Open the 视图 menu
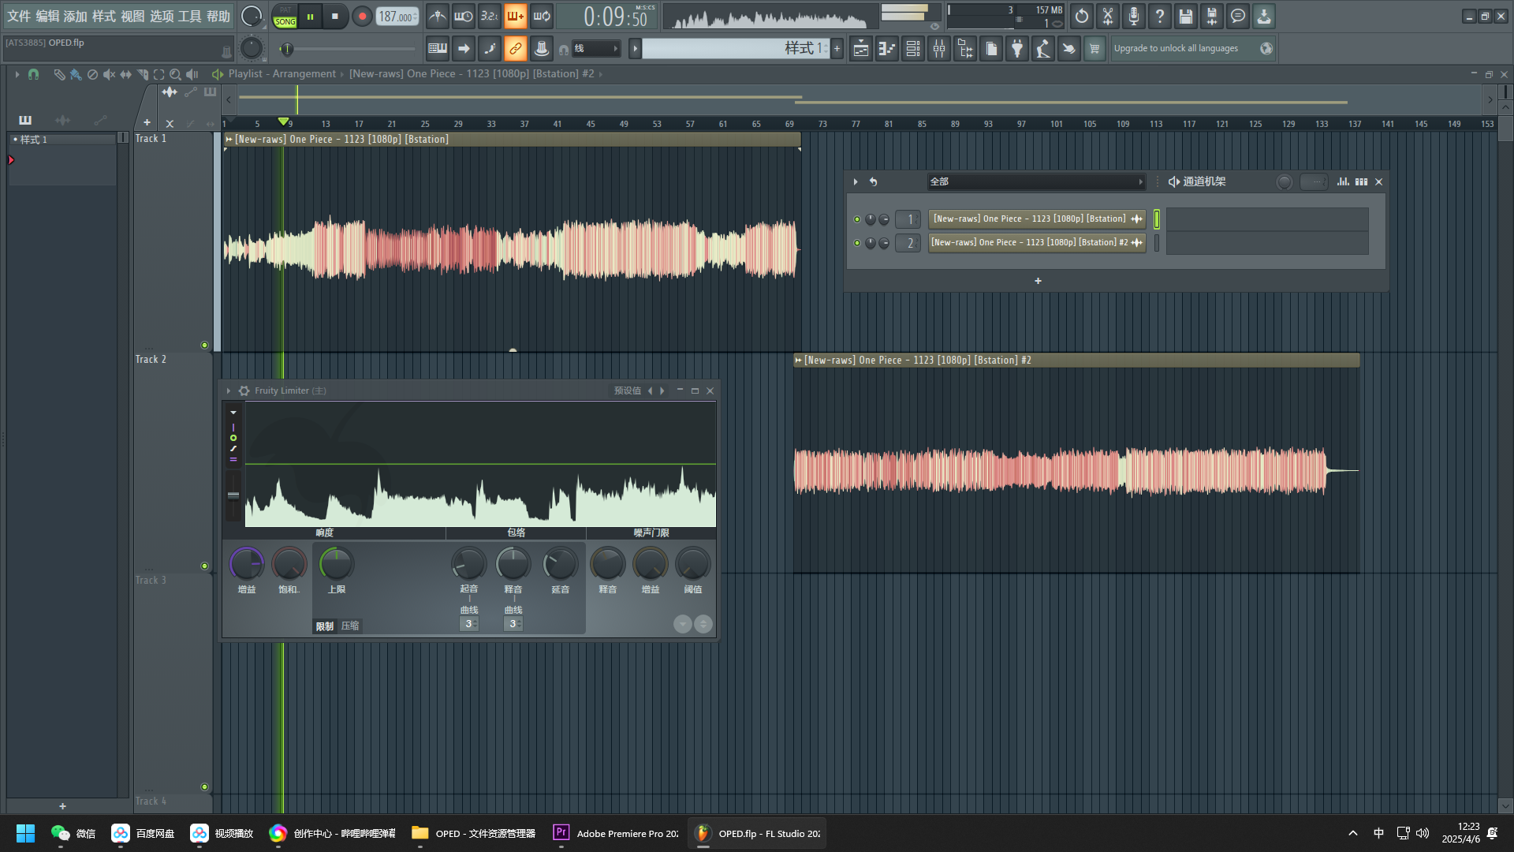1514x852 pixels. 132,17
